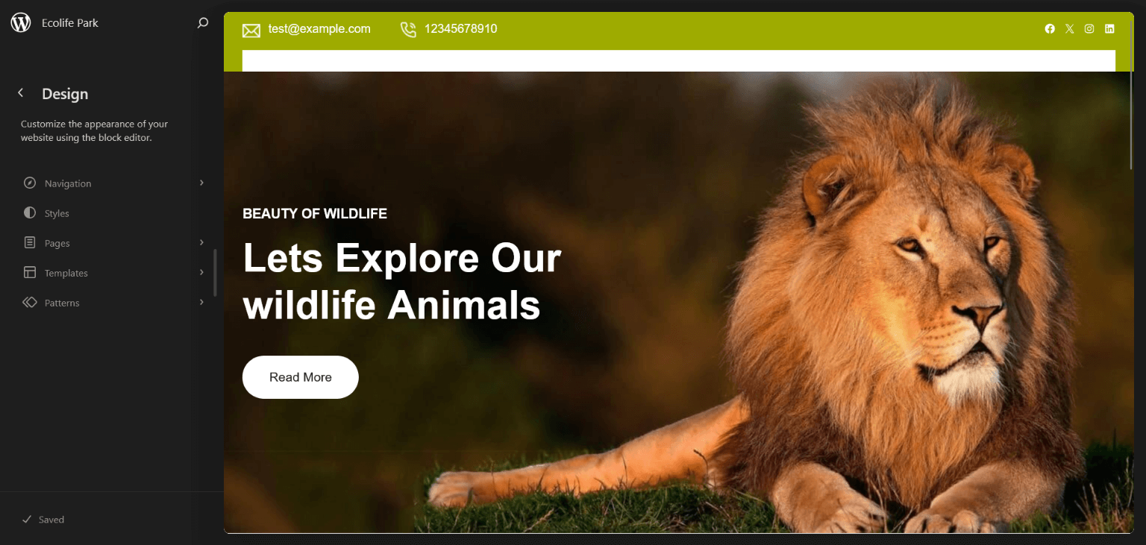Click the Templates layout icon
Viewport: 1146px width, 545px height.
coord(30,273)
